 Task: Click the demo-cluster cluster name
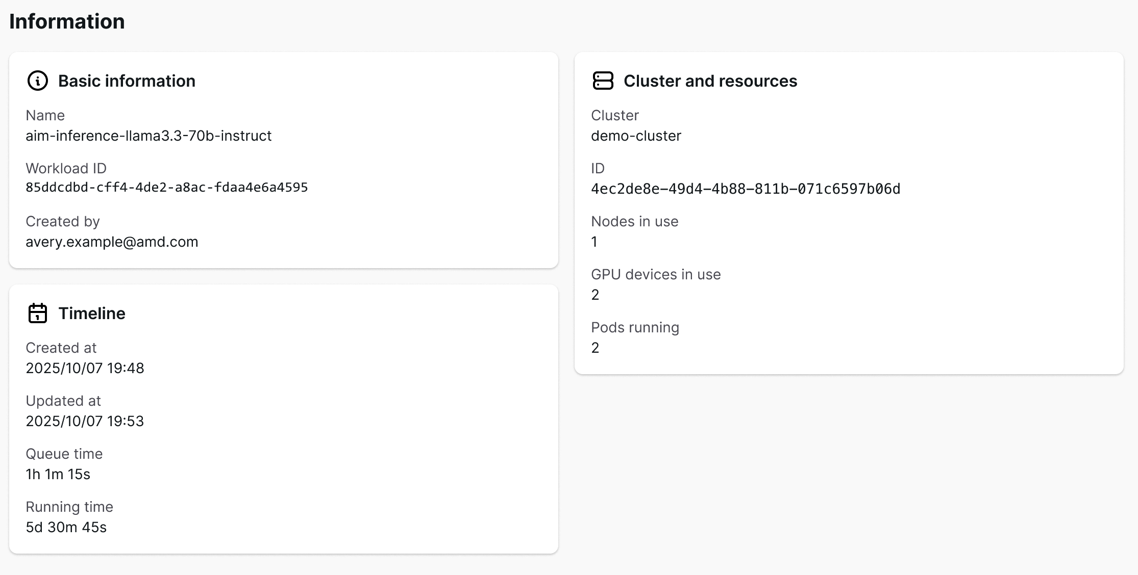[x=636, y=136]
